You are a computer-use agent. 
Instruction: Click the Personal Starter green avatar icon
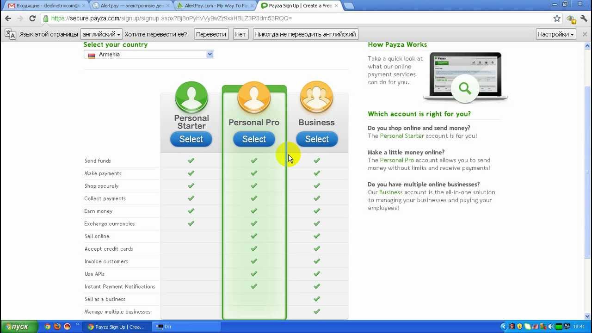coord(191,97)
